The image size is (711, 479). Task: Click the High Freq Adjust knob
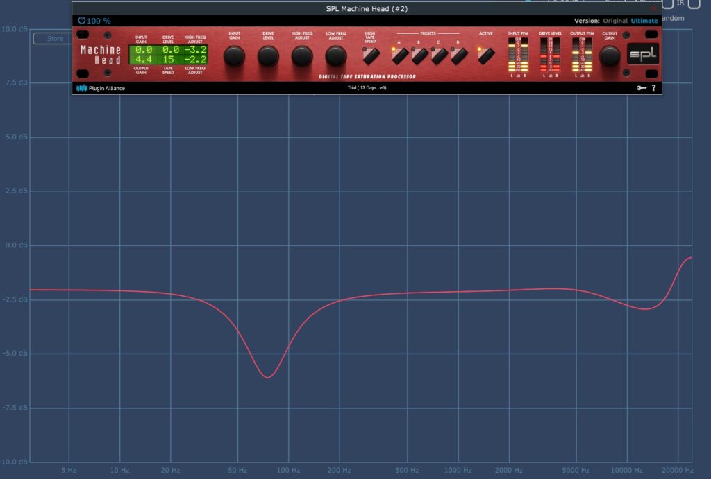(x=302, y=56)
